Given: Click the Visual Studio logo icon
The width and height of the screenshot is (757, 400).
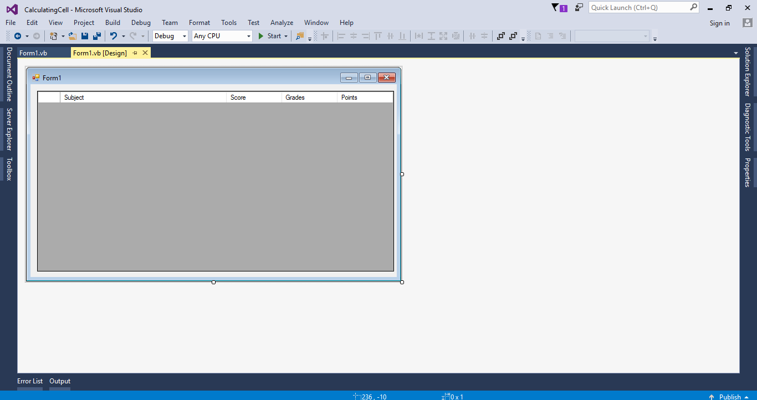Looking at the screenshot, I should [12, 9].
